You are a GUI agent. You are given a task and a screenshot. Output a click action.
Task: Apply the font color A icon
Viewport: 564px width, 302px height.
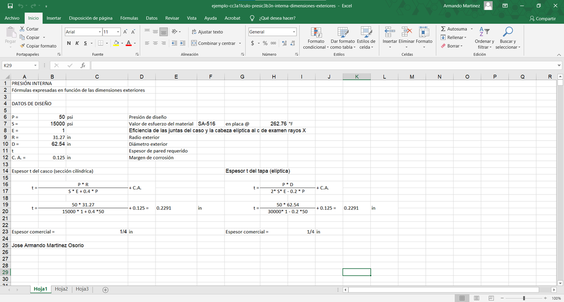point(129,43)
